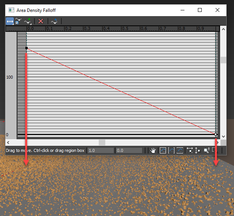Image resolution: width=234 pixels, height=216 pixels.
Task: Click the red Delete point icon
Action: click(41, 21)
